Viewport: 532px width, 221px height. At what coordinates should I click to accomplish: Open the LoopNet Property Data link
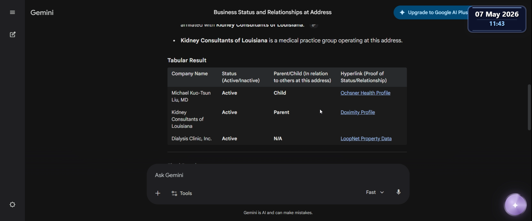pos(366,139)
